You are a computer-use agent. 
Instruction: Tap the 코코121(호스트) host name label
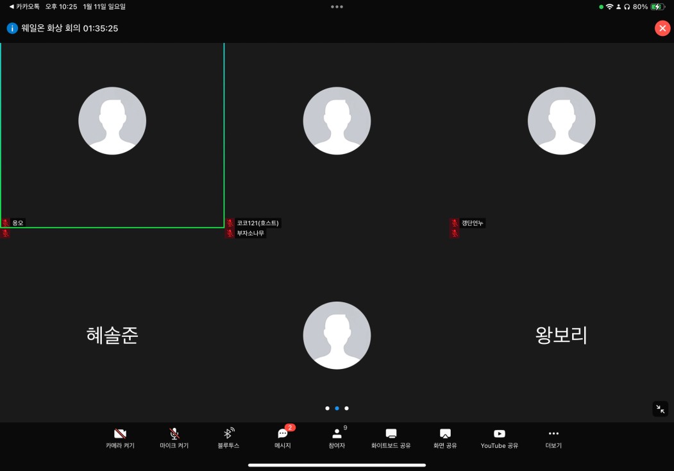pyautogui.click(x=258, y=223)
